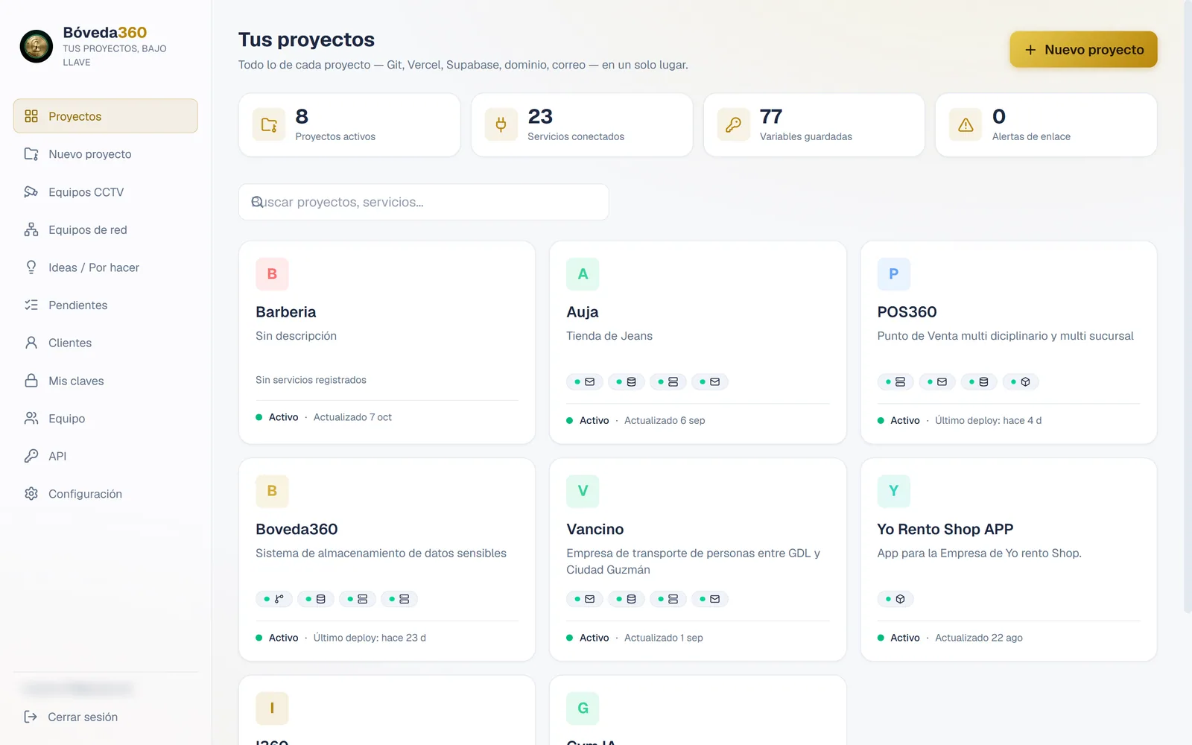This screenshot has width=1192, height=745.
Task: Click the Bóveda360 logo in the sidebar
Action: tap(36, 46)
